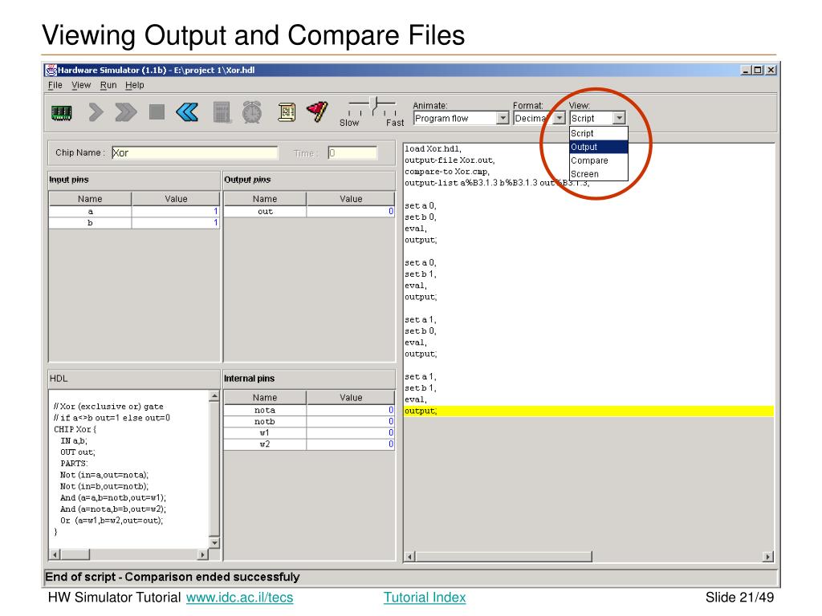The width and height of the screenshot is (822, 616).
Task: Open the View dropdown arrow
Action: coord(619,119)
